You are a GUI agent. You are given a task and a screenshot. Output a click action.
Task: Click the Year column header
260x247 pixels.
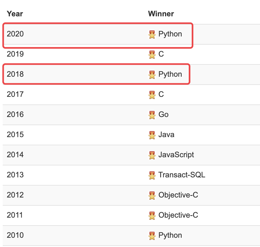15,14
